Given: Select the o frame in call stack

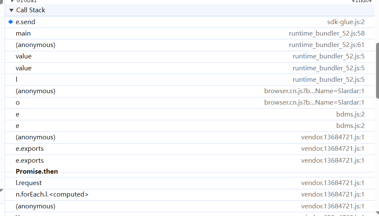Looking at the screenshot, I should click(x=189, y=102).
